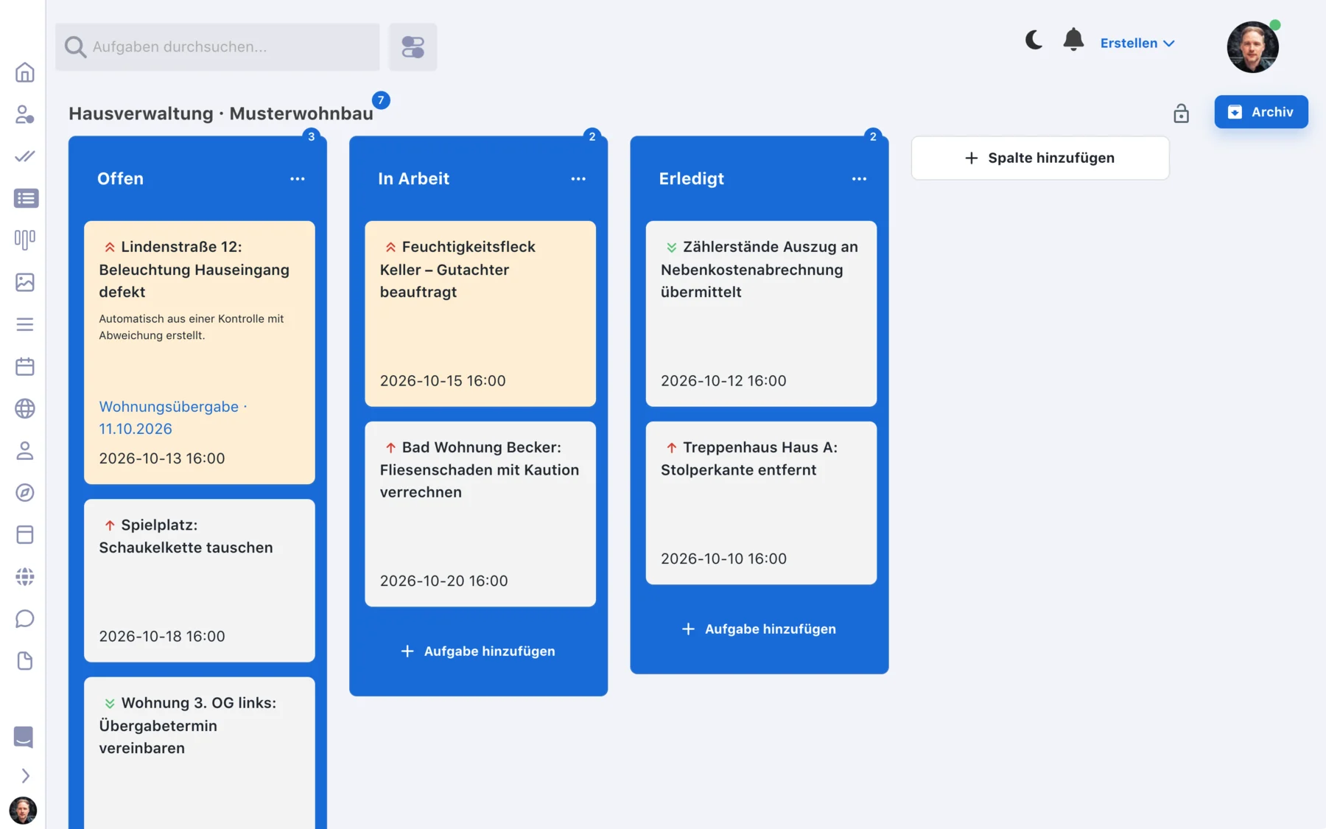1326x829 pixels.
Task: Toggle the filter switches button
Action: 413,47
